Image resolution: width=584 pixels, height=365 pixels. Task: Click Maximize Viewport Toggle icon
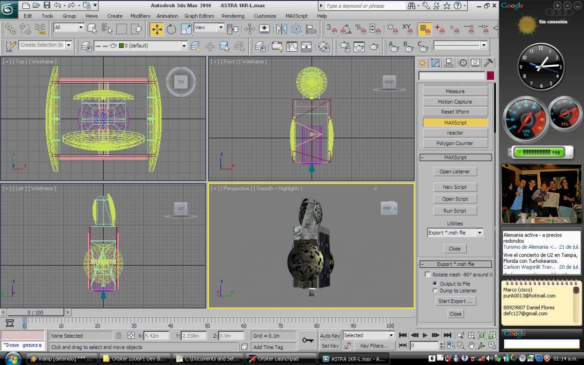pyautogui.click(x=492, y=346)
